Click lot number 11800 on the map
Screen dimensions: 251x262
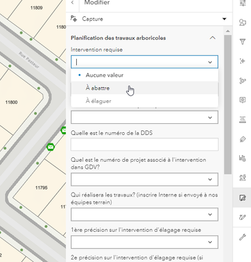12,102
